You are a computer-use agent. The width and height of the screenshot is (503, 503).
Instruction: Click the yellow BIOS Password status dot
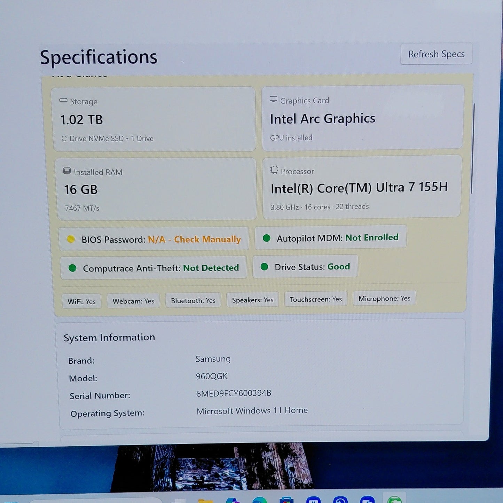tap(71, 239)
